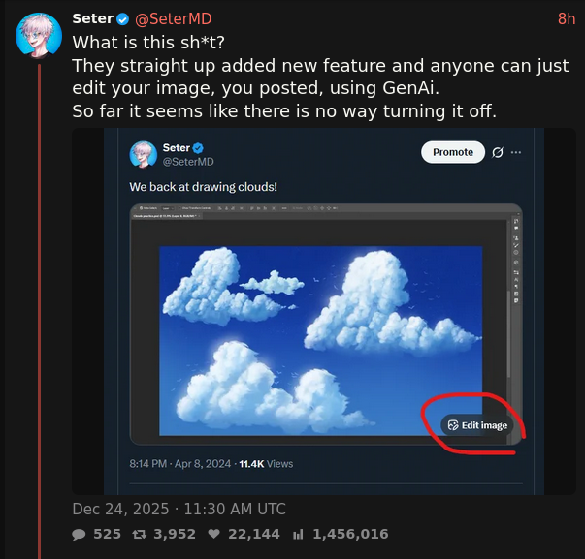Click the verified badge inside the embedded tweet

coord(198,147)
